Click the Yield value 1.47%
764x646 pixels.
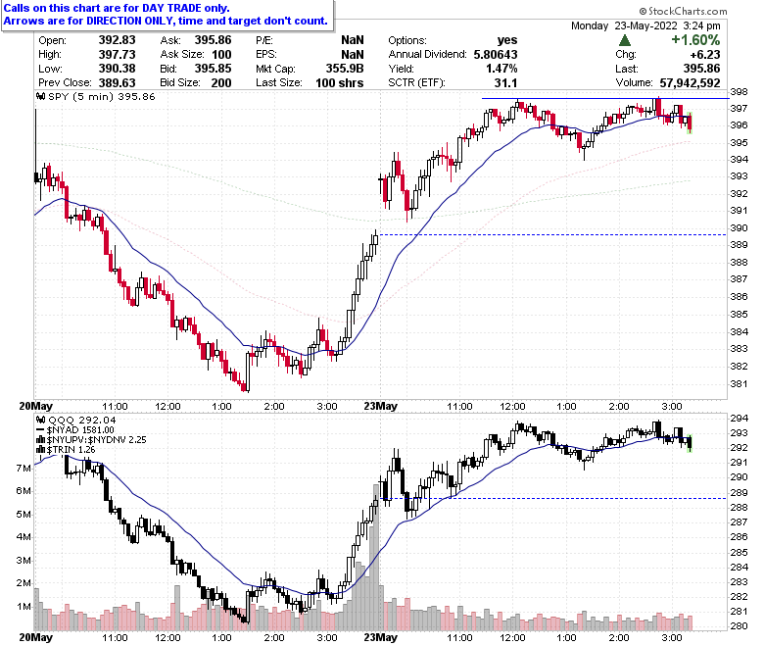point(501,69)
